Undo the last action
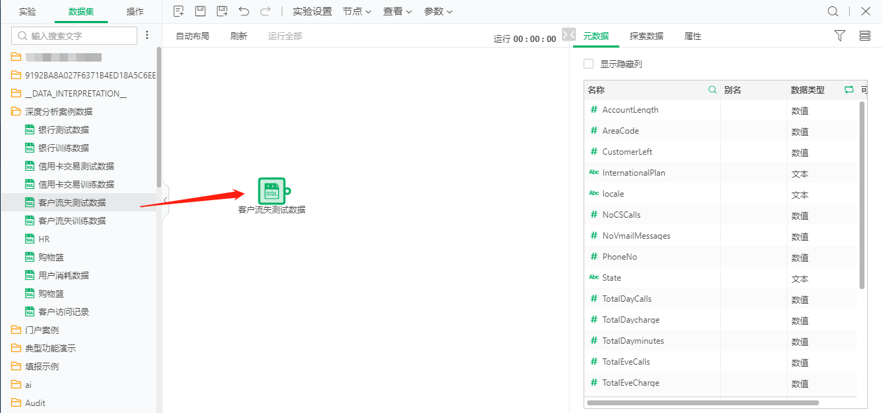The width and height of the screenshot is (882, 413). tap(244, 11)
